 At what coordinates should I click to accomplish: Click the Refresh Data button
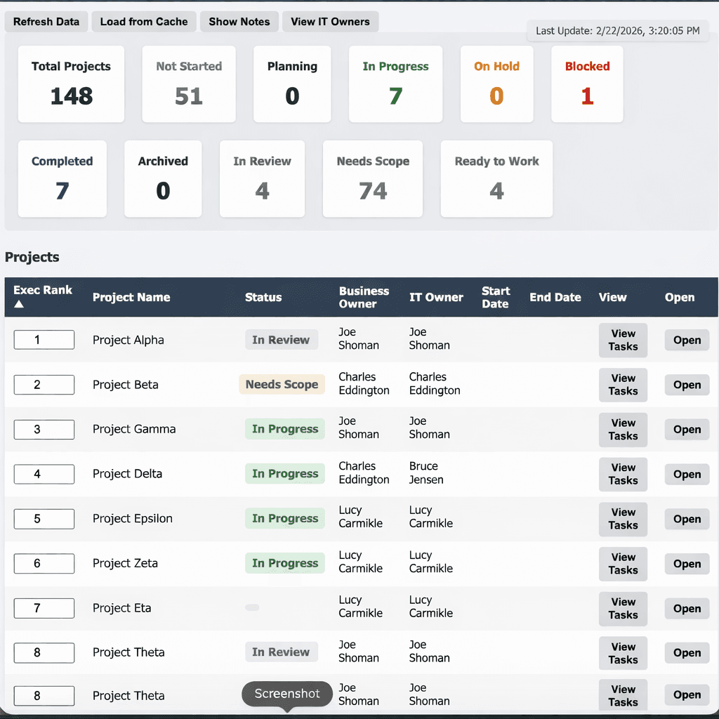46,22
